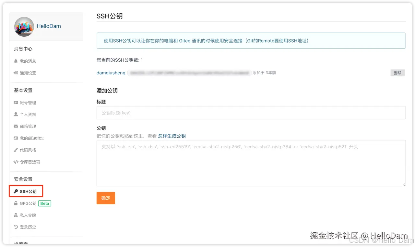Viewport: 415px width, 247px height.
Task: Click the bell icon beside 我的消息
Action: [16, 61]
